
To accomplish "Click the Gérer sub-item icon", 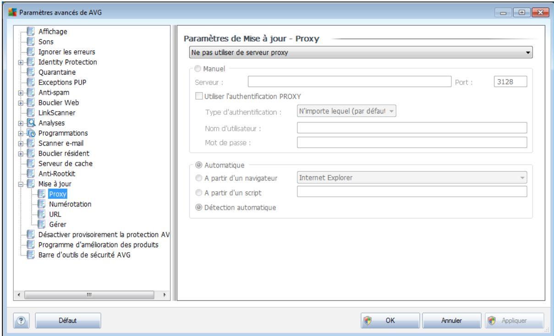I will click(41, 223).
